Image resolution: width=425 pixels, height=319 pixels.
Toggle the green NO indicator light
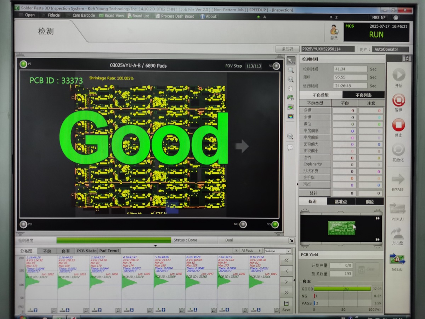[x=275, y=224]
